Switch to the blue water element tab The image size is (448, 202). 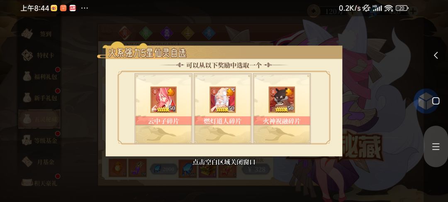coord(209,33)
